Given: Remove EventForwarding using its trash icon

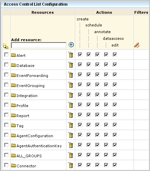Looking at the screenshot, I should [71, 75].
